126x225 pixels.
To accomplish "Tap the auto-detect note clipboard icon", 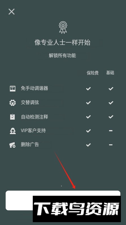I will coord(12,117).
